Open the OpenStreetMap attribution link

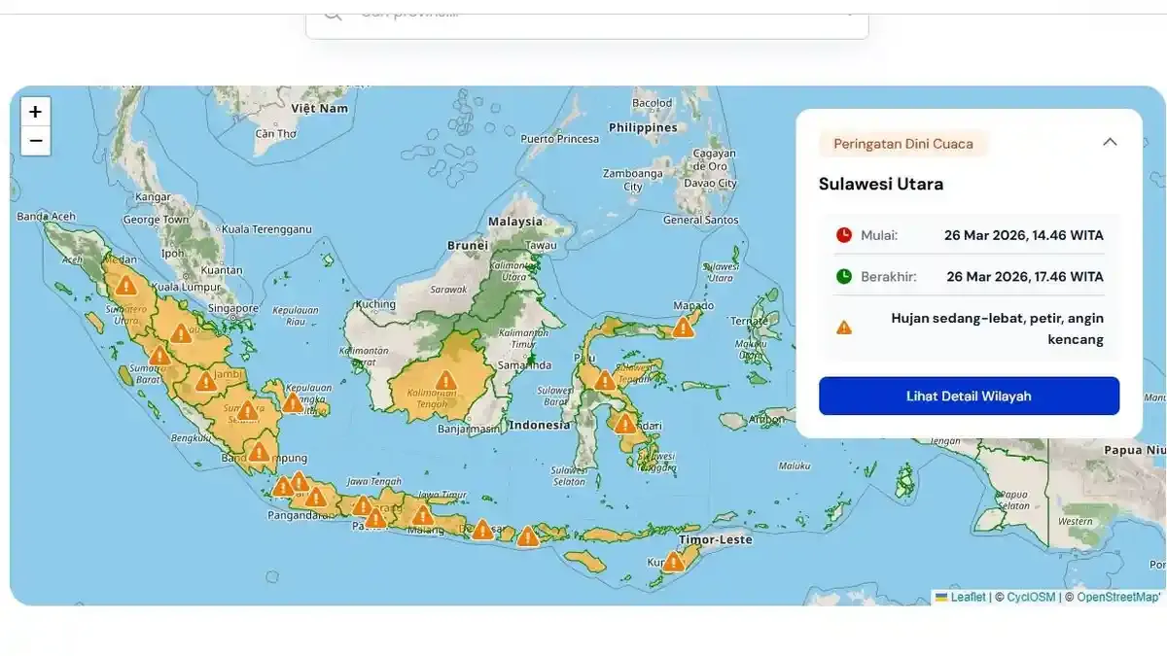click(x=1118, y=597)
